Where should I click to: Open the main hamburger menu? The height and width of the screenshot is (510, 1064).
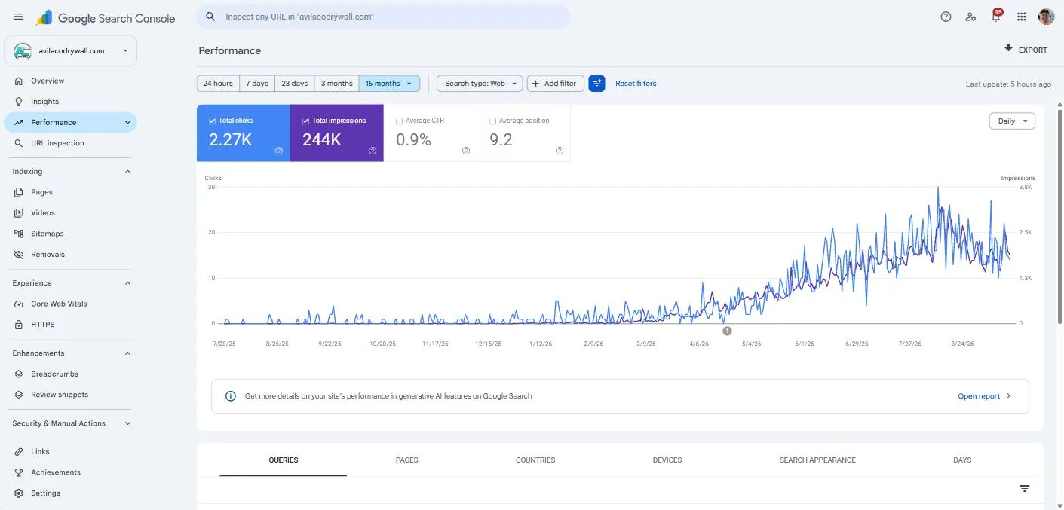point(19,17)
